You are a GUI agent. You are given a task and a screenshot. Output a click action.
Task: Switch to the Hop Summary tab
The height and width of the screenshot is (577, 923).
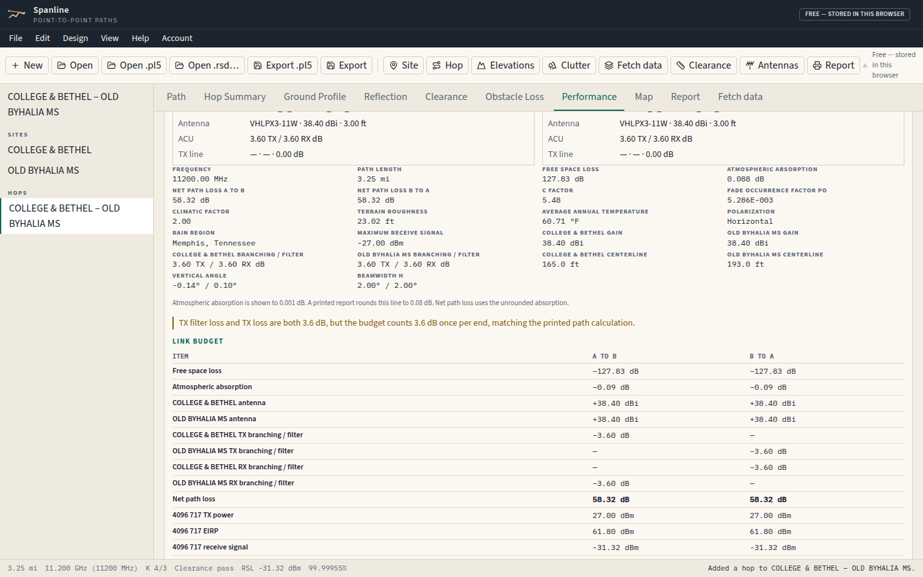coord(235,97)
